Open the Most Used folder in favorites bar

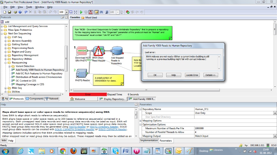(89, 18)
